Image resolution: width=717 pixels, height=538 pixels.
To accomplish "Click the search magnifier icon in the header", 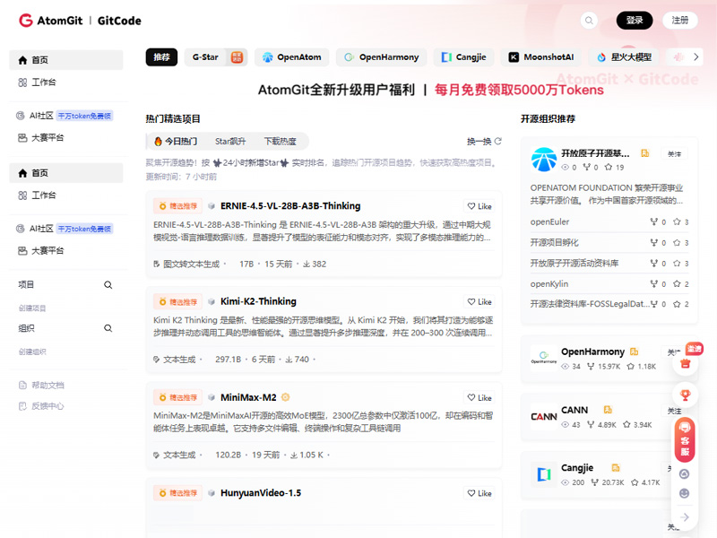I will coord(589,21).
